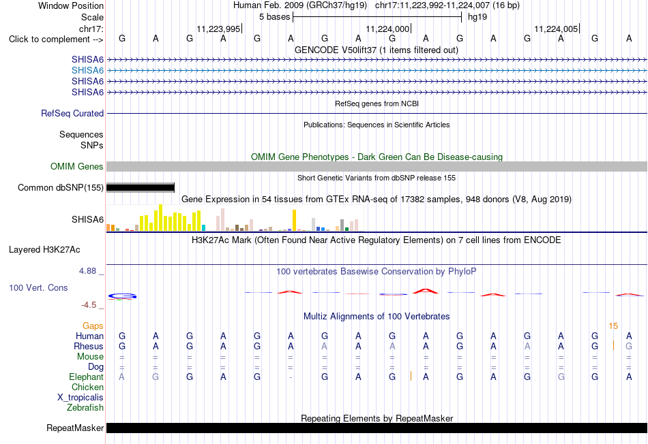This screenshot has height=444, width=648.
Task: Click SHISA6 label beside GTEx expression bars
Action: (x=87, y=219)
